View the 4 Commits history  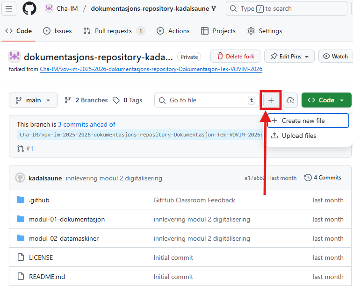(x=323, y=178)
